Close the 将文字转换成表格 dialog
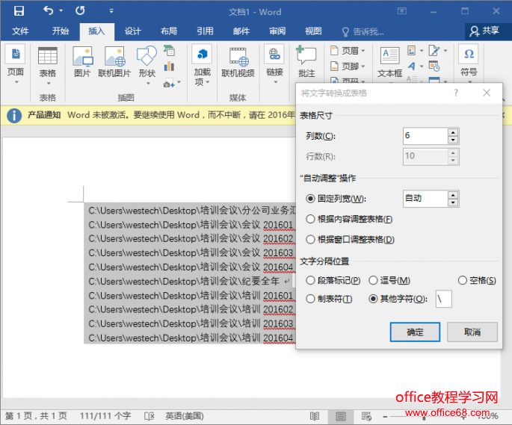This screenshot has height=425, width=512. point(487,93)
